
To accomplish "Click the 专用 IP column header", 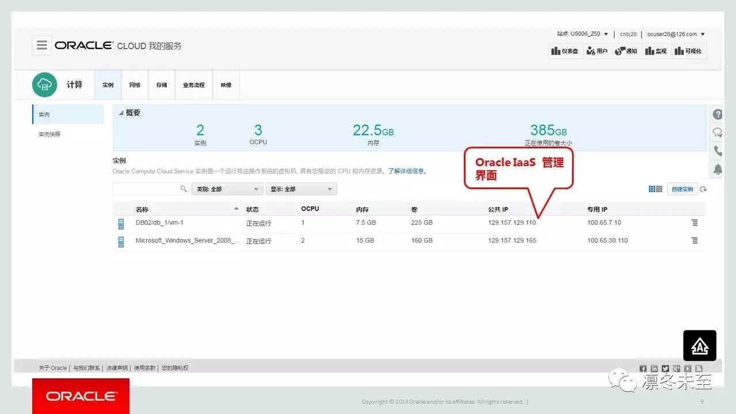I will 597,209.
